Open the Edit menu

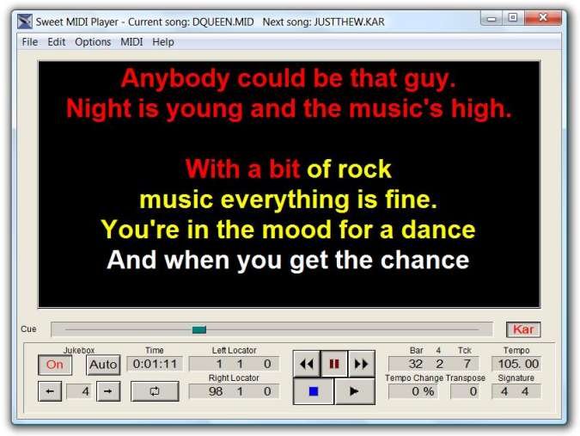pyautogui.click(x=56, y=42)
